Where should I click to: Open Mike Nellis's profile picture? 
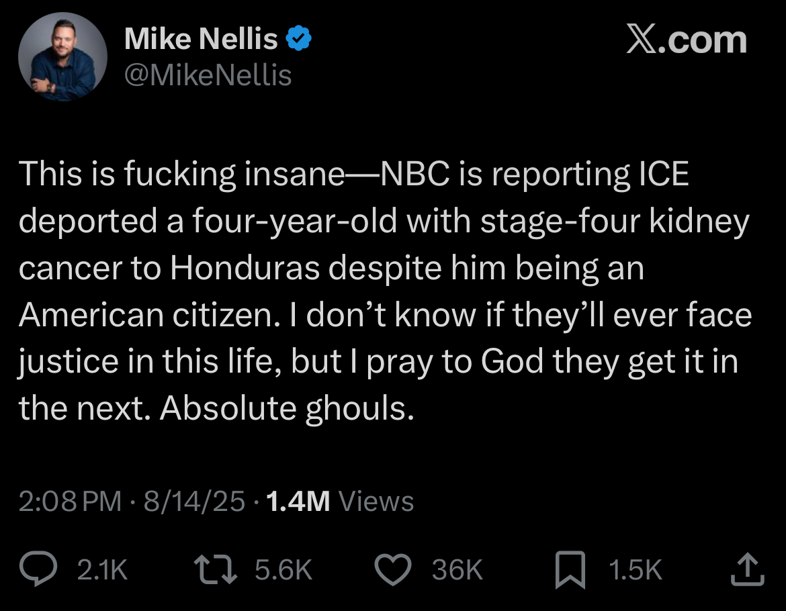pyautogui.click(x=62, y=56)
